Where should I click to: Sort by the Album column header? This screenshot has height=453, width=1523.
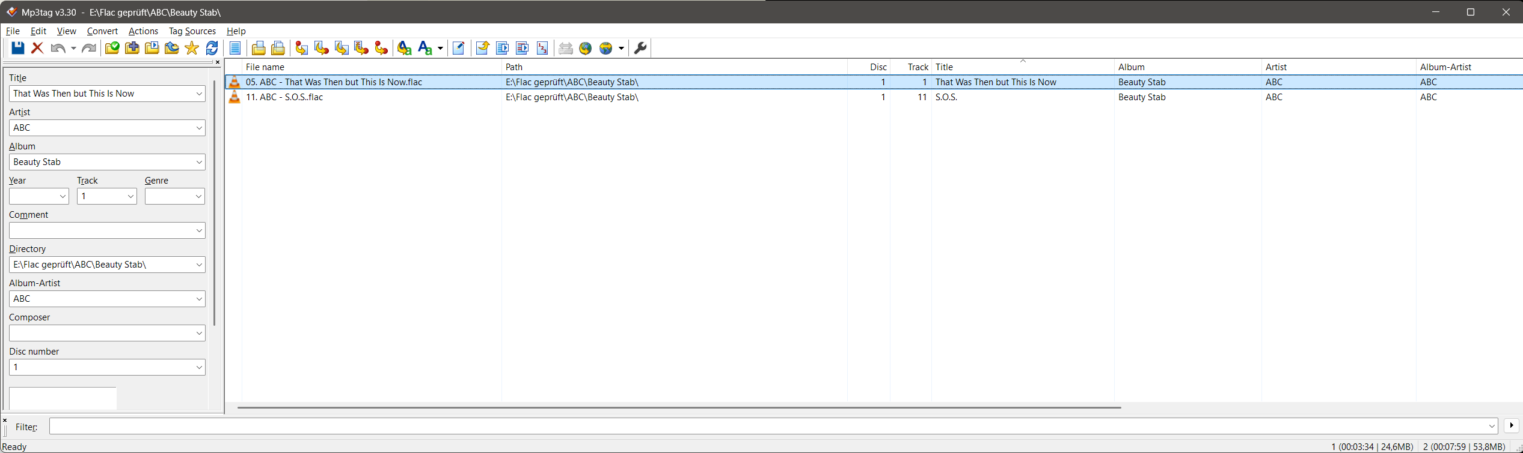point(1188,67)
